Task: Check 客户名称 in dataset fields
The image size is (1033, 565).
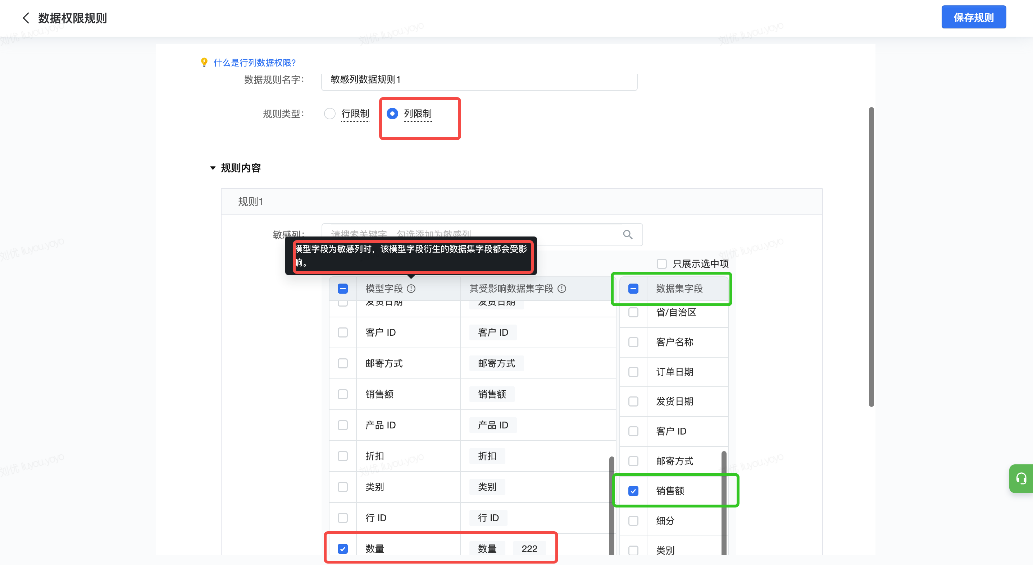Action: [633, 342]
